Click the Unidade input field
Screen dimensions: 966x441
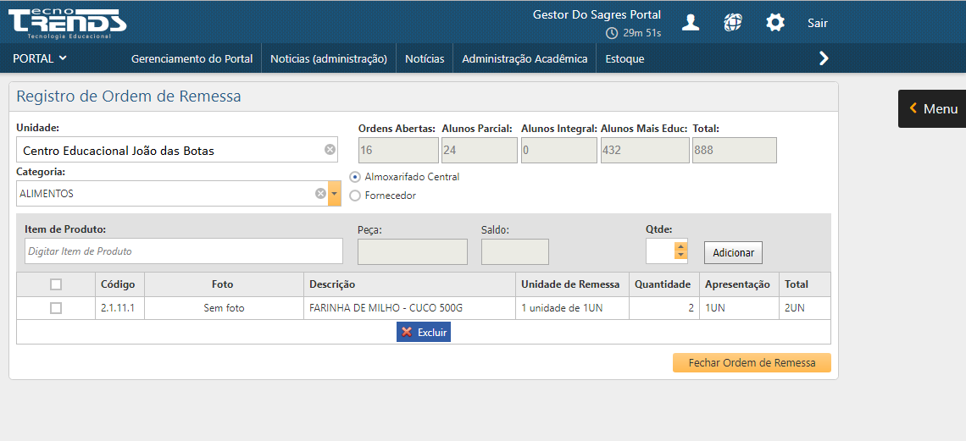point(177,150)
